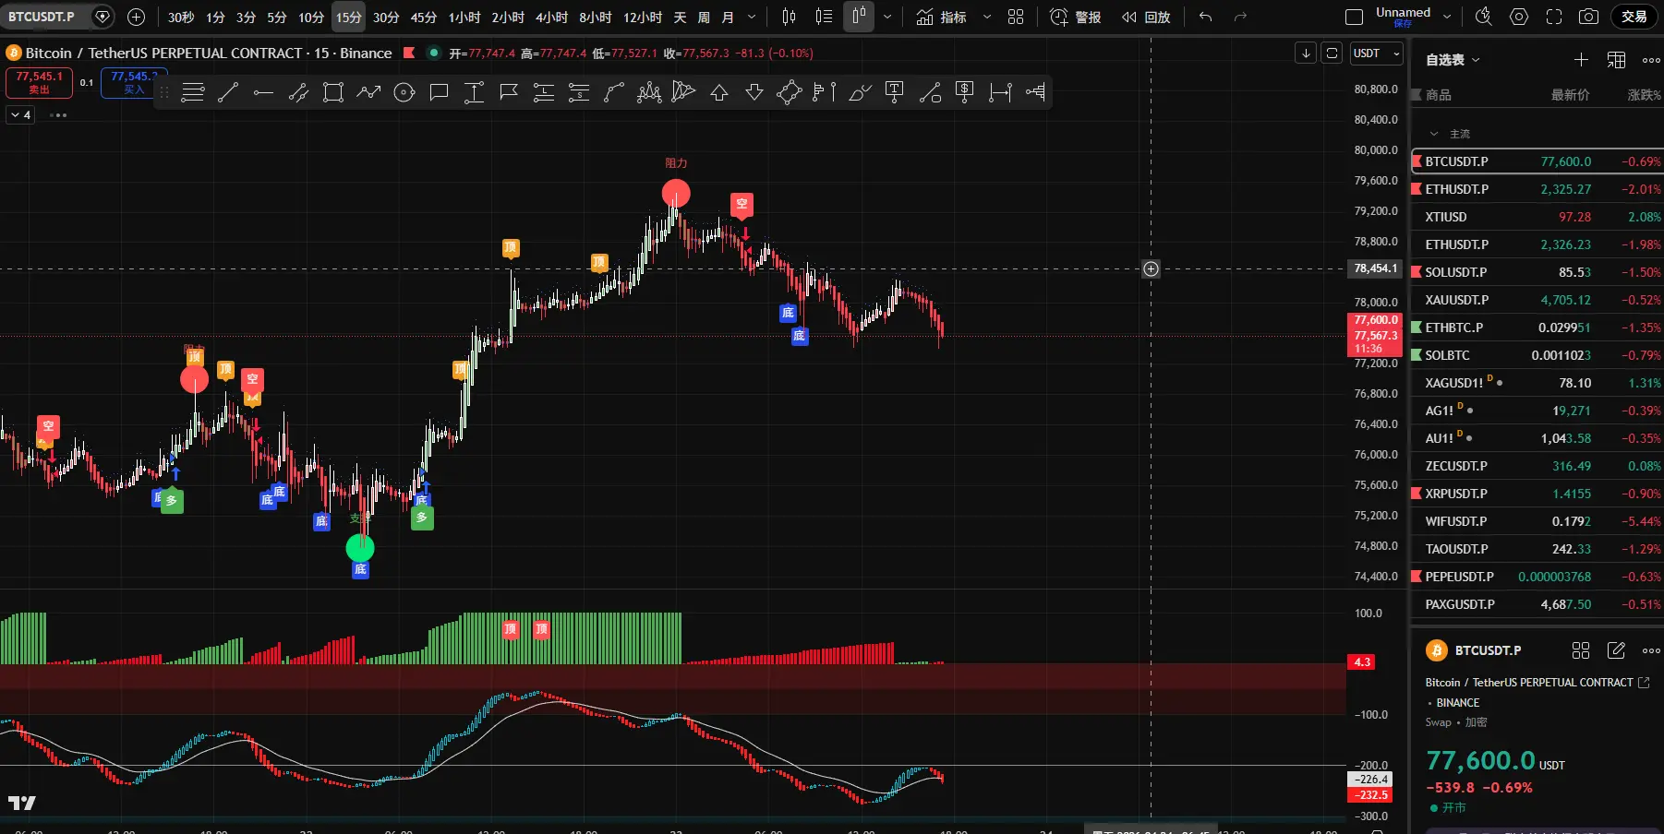1664x834 pixels.
Task: Click the camera snapshot icon
Action: 1588,17
